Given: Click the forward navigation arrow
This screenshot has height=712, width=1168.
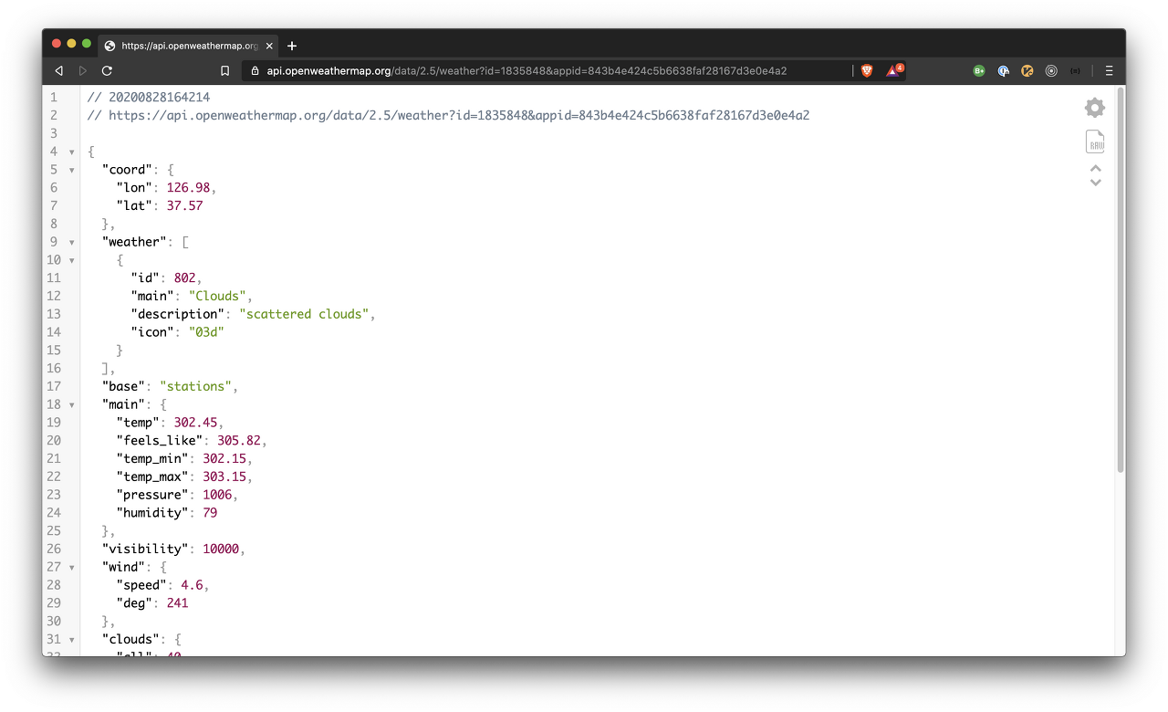Looking at the screenshot, I should 83,70.
